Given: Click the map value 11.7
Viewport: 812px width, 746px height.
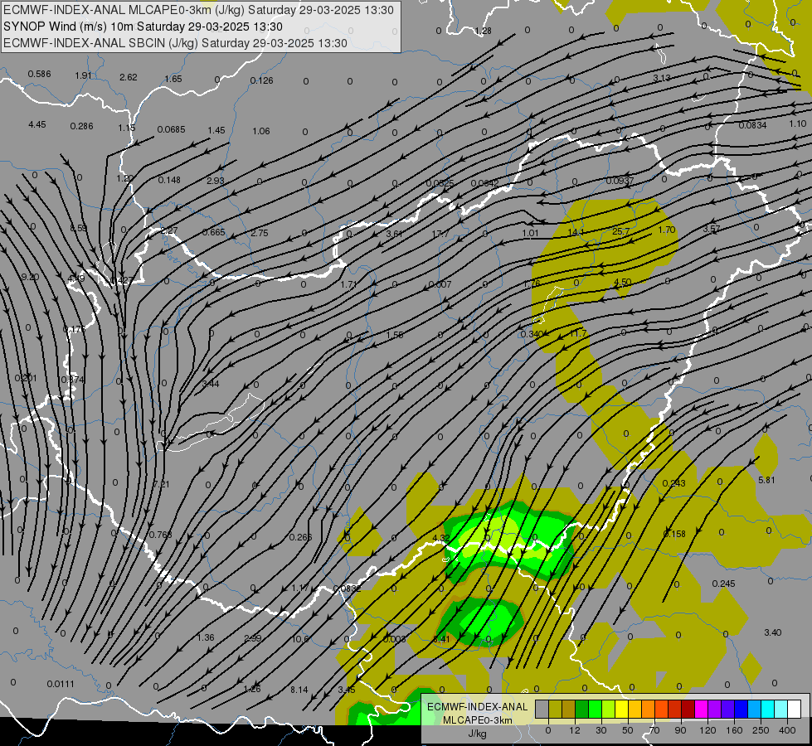Looking at the screenshot, I should click(577, 333).
